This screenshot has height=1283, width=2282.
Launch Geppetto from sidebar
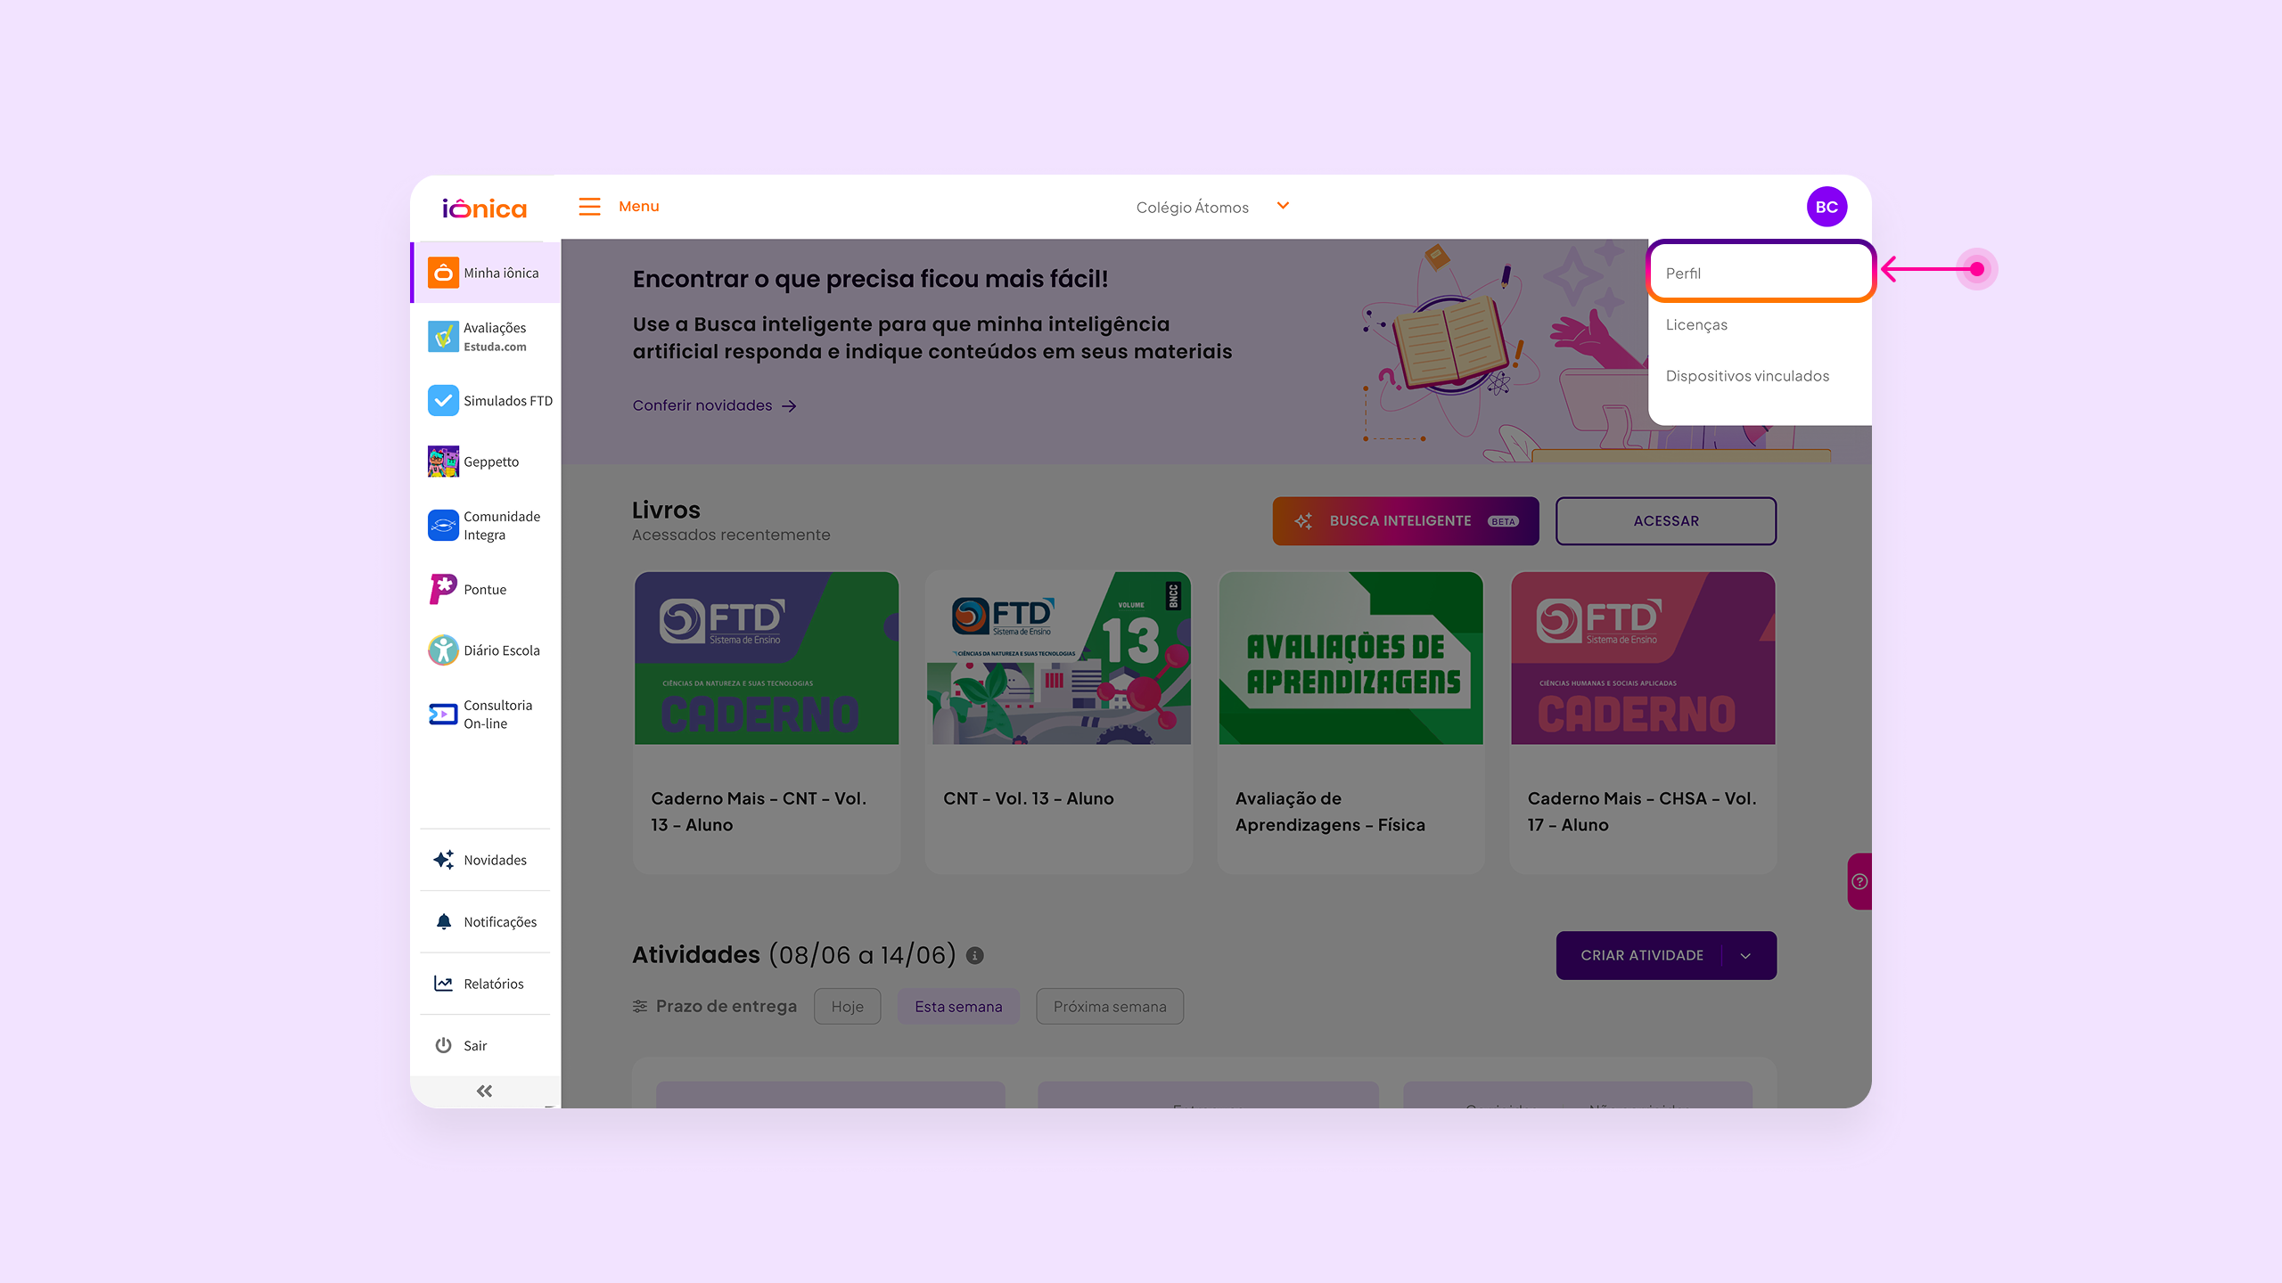pyautogui.click(x=486, y=462)
